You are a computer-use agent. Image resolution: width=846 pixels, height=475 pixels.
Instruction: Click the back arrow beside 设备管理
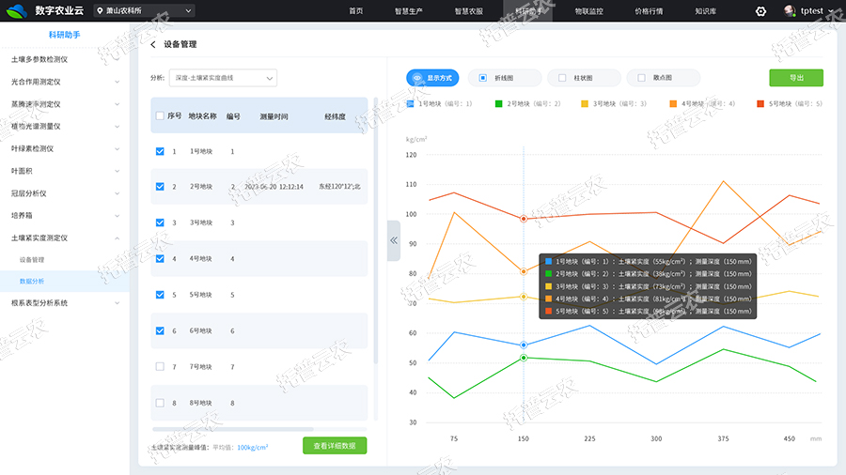[153, 45]
